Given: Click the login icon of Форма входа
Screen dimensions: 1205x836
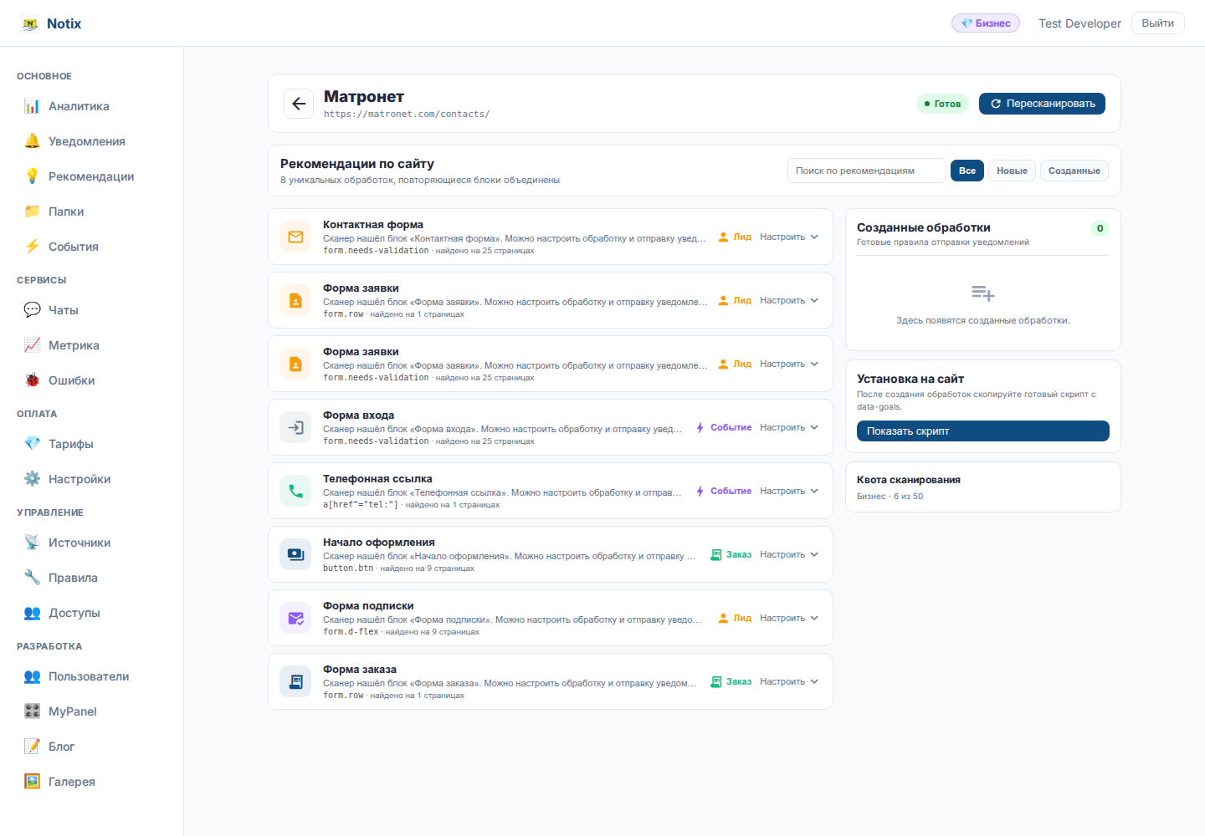Looking at the screenshot, I should [x=295, y=427].
